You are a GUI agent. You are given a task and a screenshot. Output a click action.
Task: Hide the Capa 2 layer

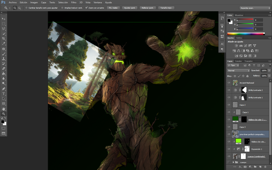tap(229, 105)
